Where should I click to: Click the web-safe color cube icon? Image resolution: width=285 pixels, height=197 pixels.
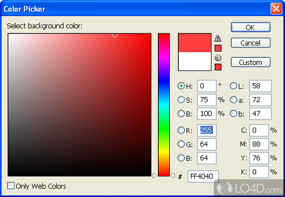218,58
